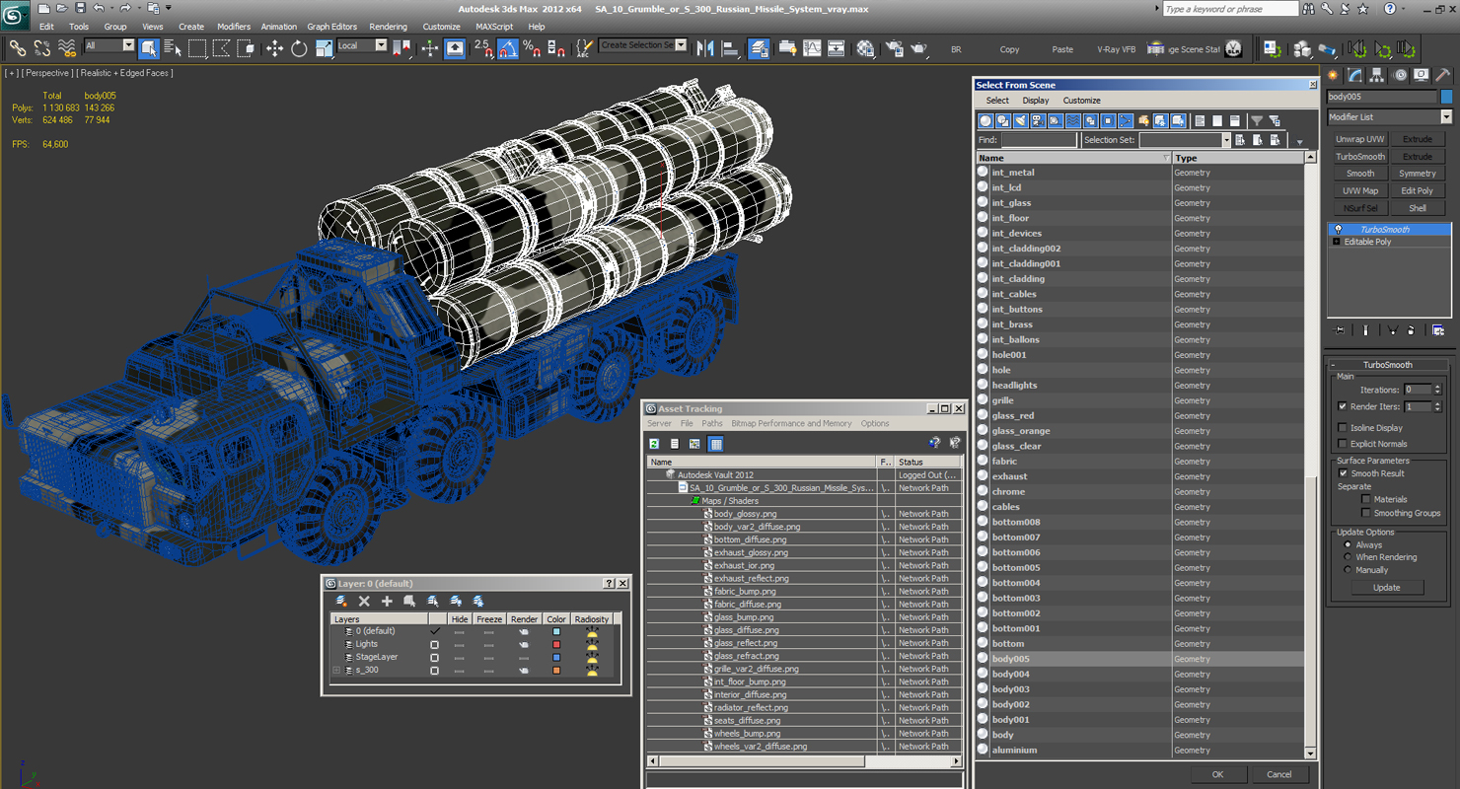Image resolution: width=1460 pixels, height=789 pixels.
Task: Select the Link tool in main toolbar
Action: tap(17, 47)
